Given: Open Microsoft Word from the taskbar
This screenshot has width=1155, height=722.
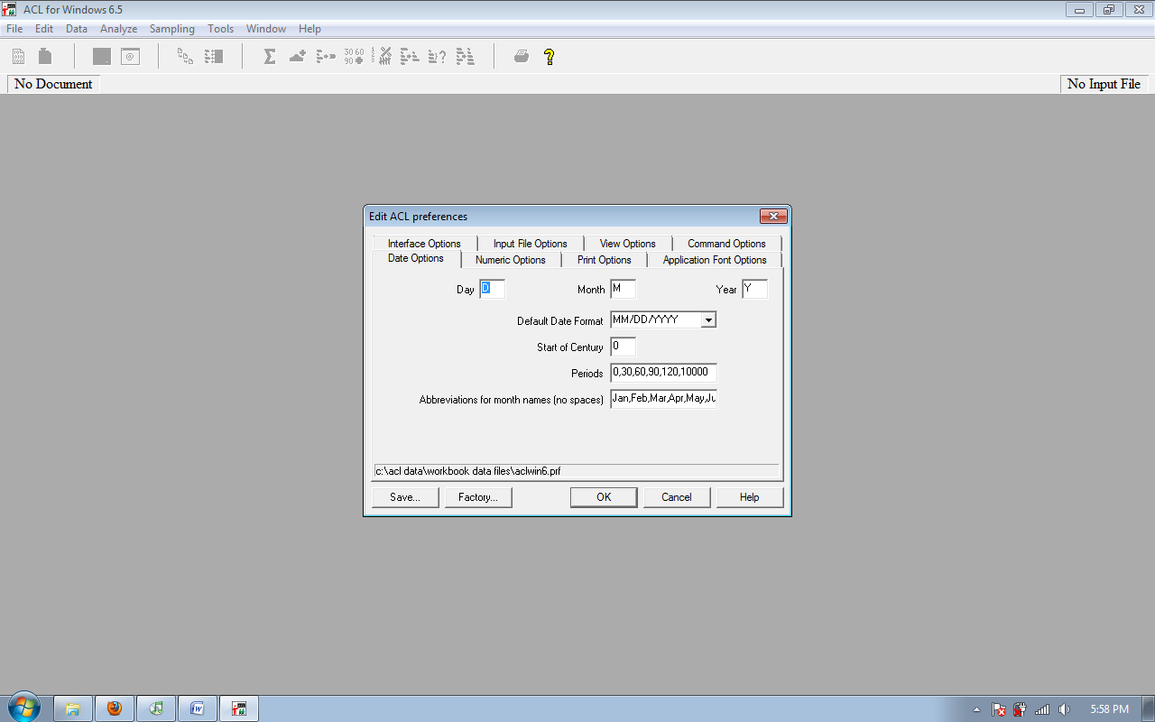Looking at the screenshot, I should click(x=198, y=708).
